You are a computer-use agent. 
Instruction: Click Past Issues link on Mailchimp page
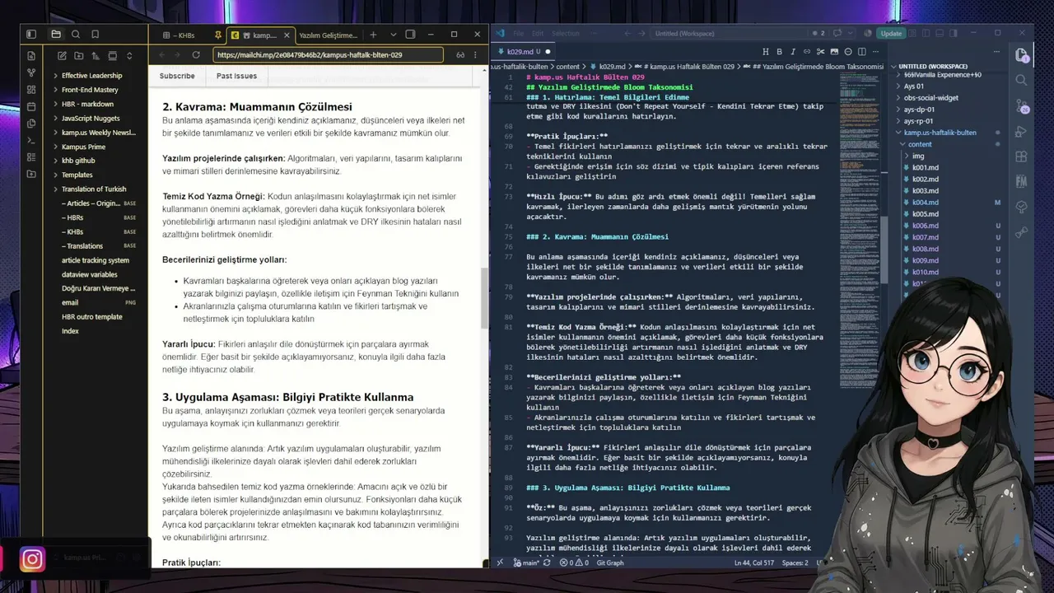236,76
